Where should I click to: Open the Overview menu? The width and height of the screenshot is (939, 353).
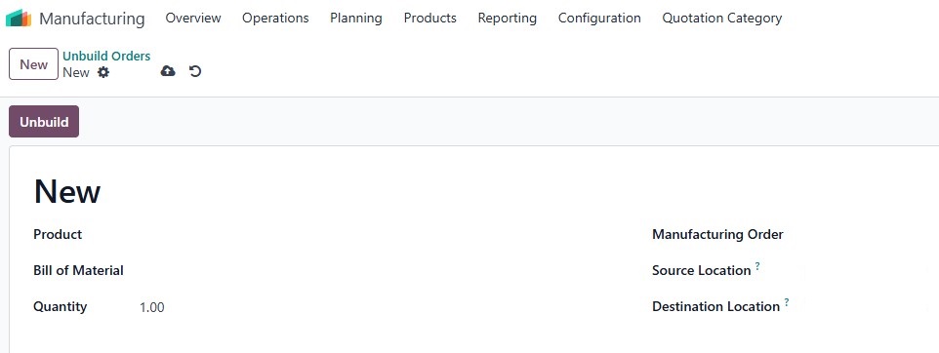pos(193,18)
